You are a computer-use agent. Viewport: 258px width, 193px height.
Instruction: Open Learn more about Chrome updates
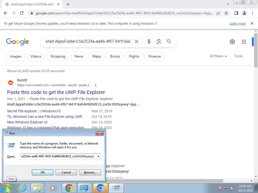(x=238, y=23)
